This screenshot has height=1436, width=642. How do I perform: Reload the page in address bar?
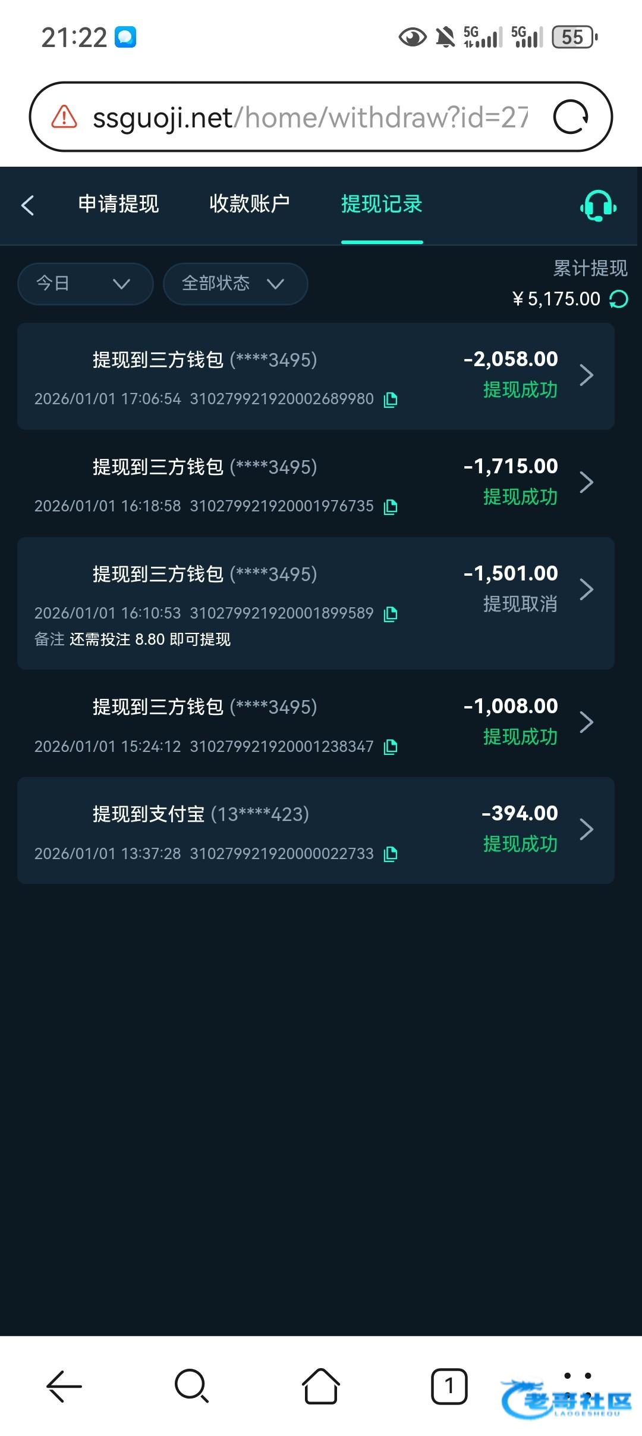(x=571, y=117)
